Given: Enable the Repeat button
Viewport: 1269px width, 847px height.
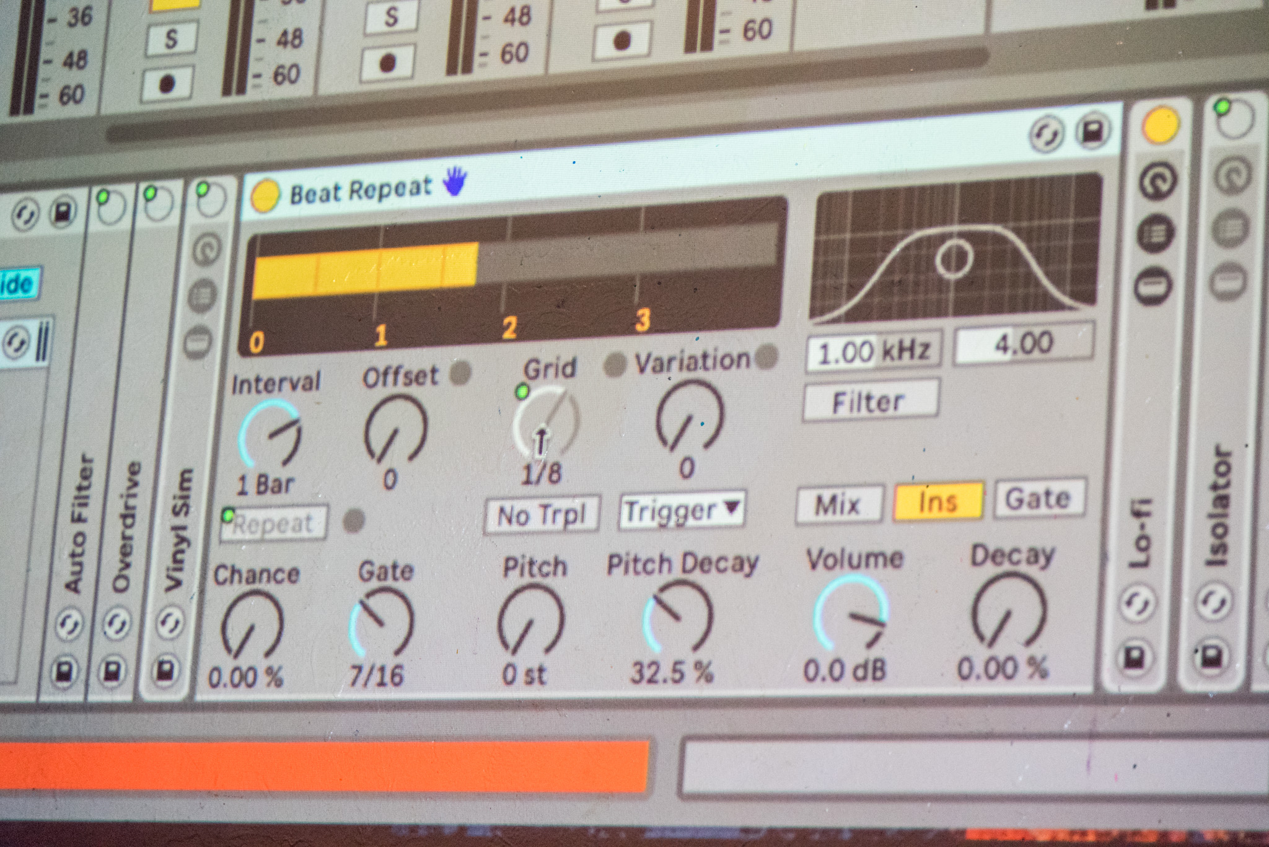Looking at the screenshot, I should pos(274,524).
